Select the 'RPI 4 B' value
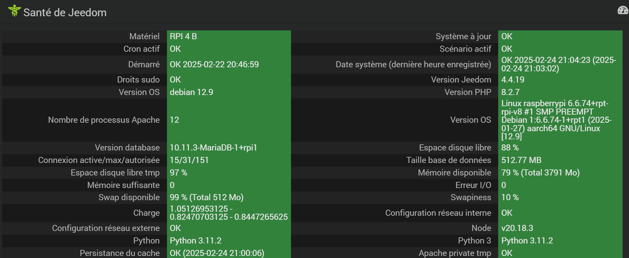This screenshot has height=258, width=629. coord(183,36)
